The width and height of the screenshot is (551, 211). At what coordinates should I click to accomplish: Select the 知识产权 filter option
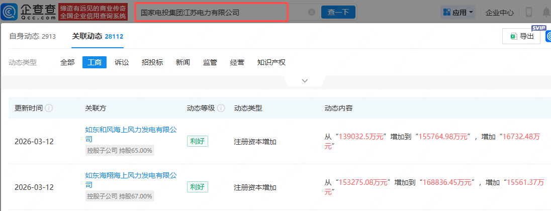tap(271, 62)
